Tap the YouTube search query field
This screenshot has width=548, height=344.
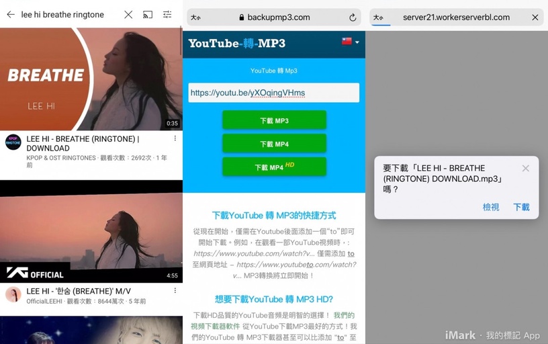pyautogui.click(x=62, y=14)
